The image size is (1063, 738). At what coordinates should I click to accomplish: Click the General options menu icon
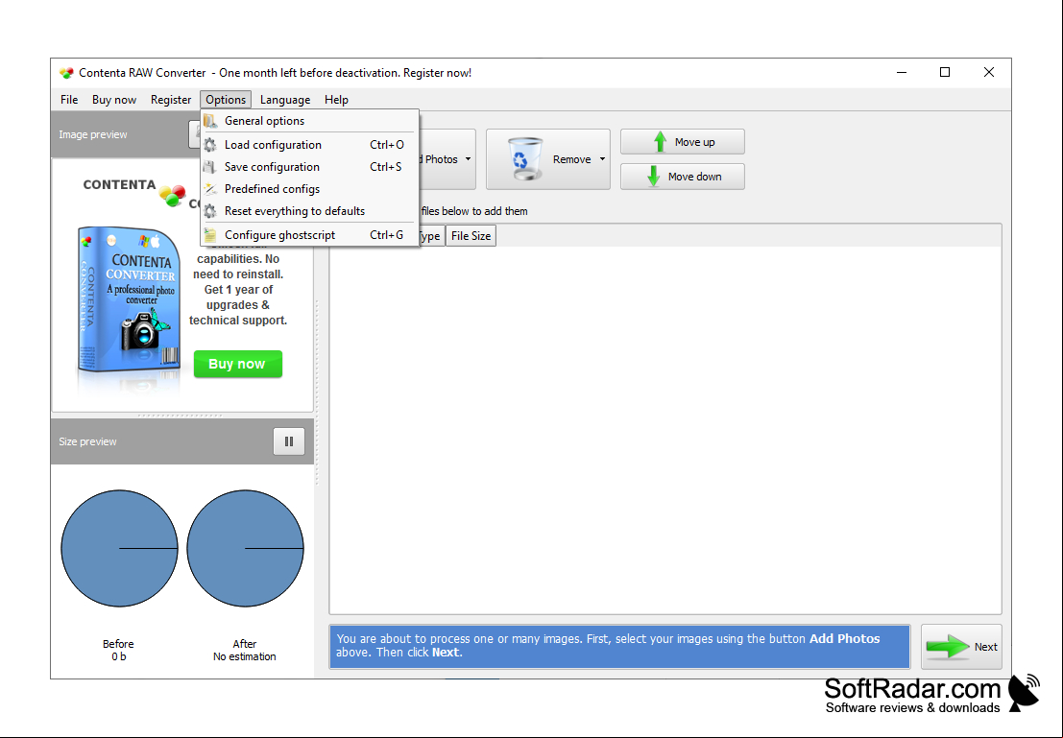point(211,121)
